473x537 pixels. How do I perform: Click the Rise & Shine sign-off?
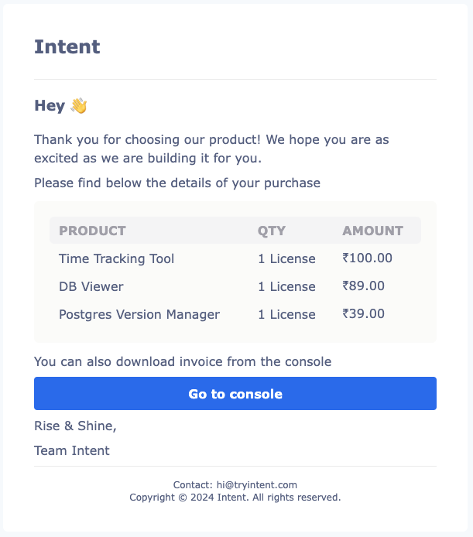pos(75,426)
